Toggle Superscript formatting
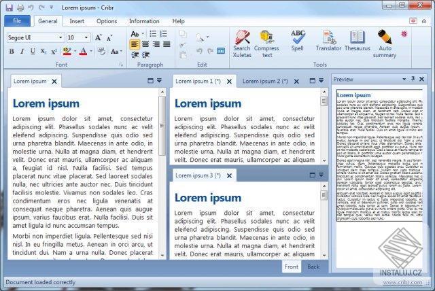This screenshot has width=435, height=291. pos(54,51)
